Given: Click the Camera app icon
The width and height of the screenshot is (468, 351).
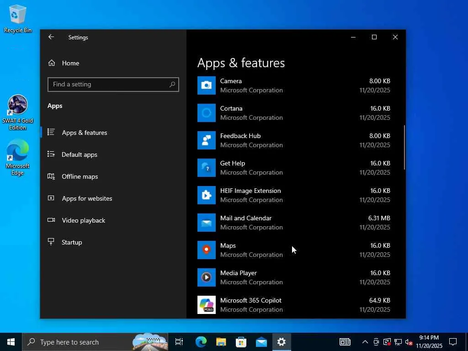Looking at the screenshot, I should [x=206, y=85].
